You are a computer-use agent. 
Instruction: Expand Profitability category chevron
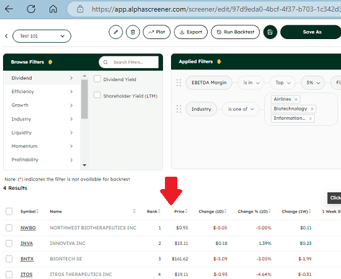[x=71, y=160]
